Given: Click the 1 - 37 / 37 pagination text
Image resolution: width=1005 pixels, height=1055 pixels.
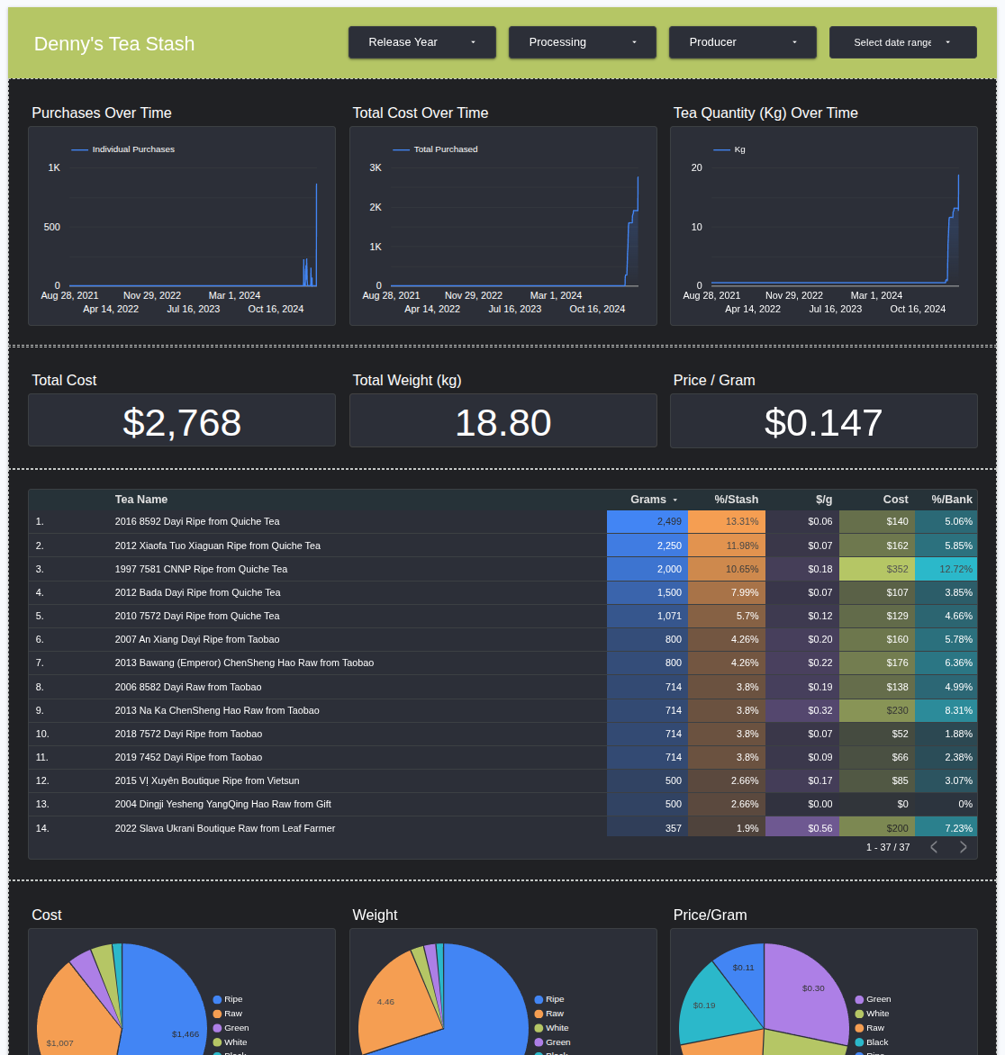Looking at the screenshot, I should (x=888, y=847).
